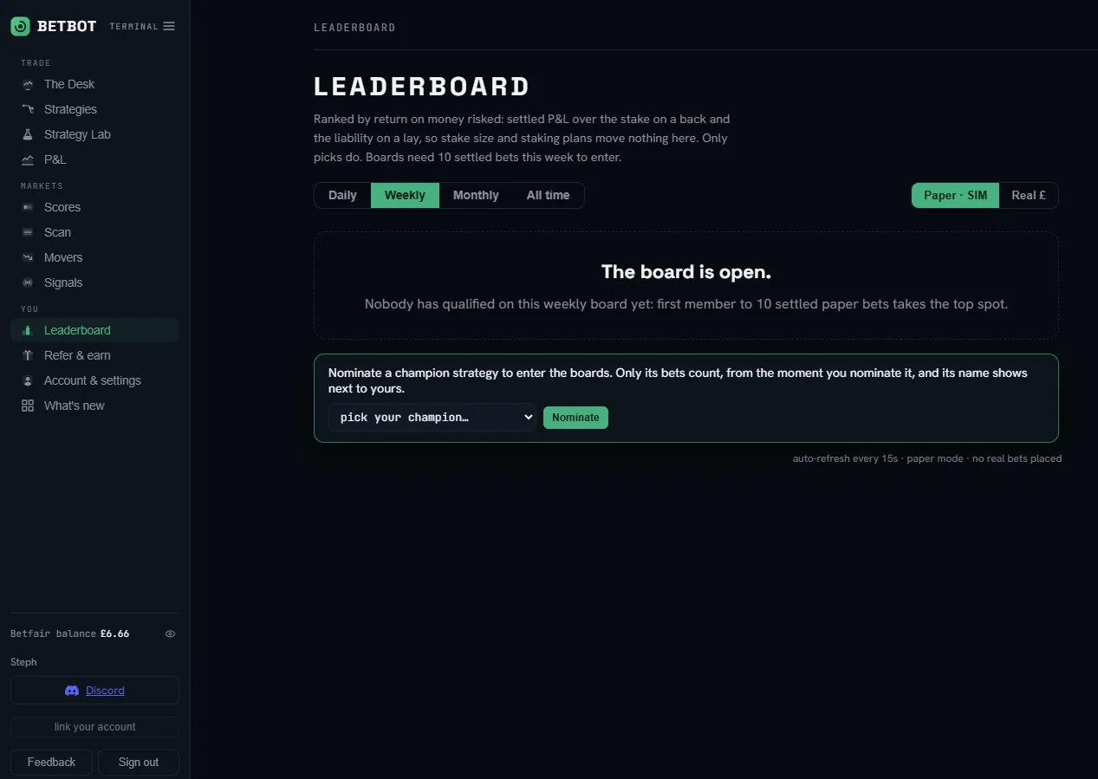The image size is (1098, 779).
Task: Go to Strategies page label
Action: click(70, 109)
